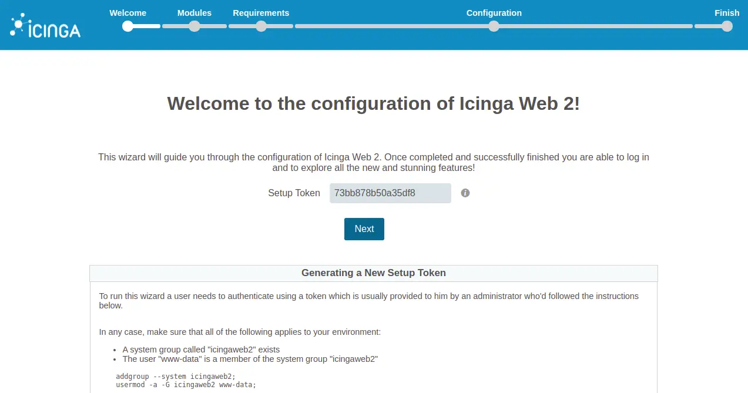Screen dimensions: 748x393
Task: Click the Next button
Action: point(364,229)
